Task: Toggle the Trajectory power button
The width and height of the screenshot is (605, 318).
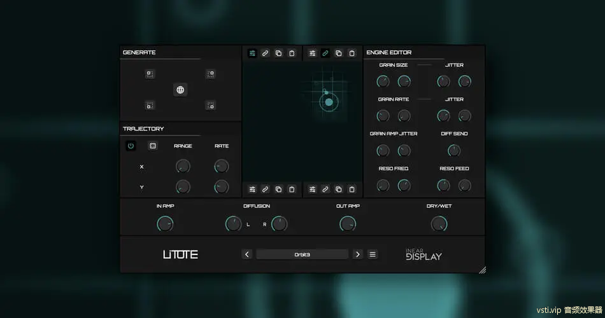Action: (131, 146)
